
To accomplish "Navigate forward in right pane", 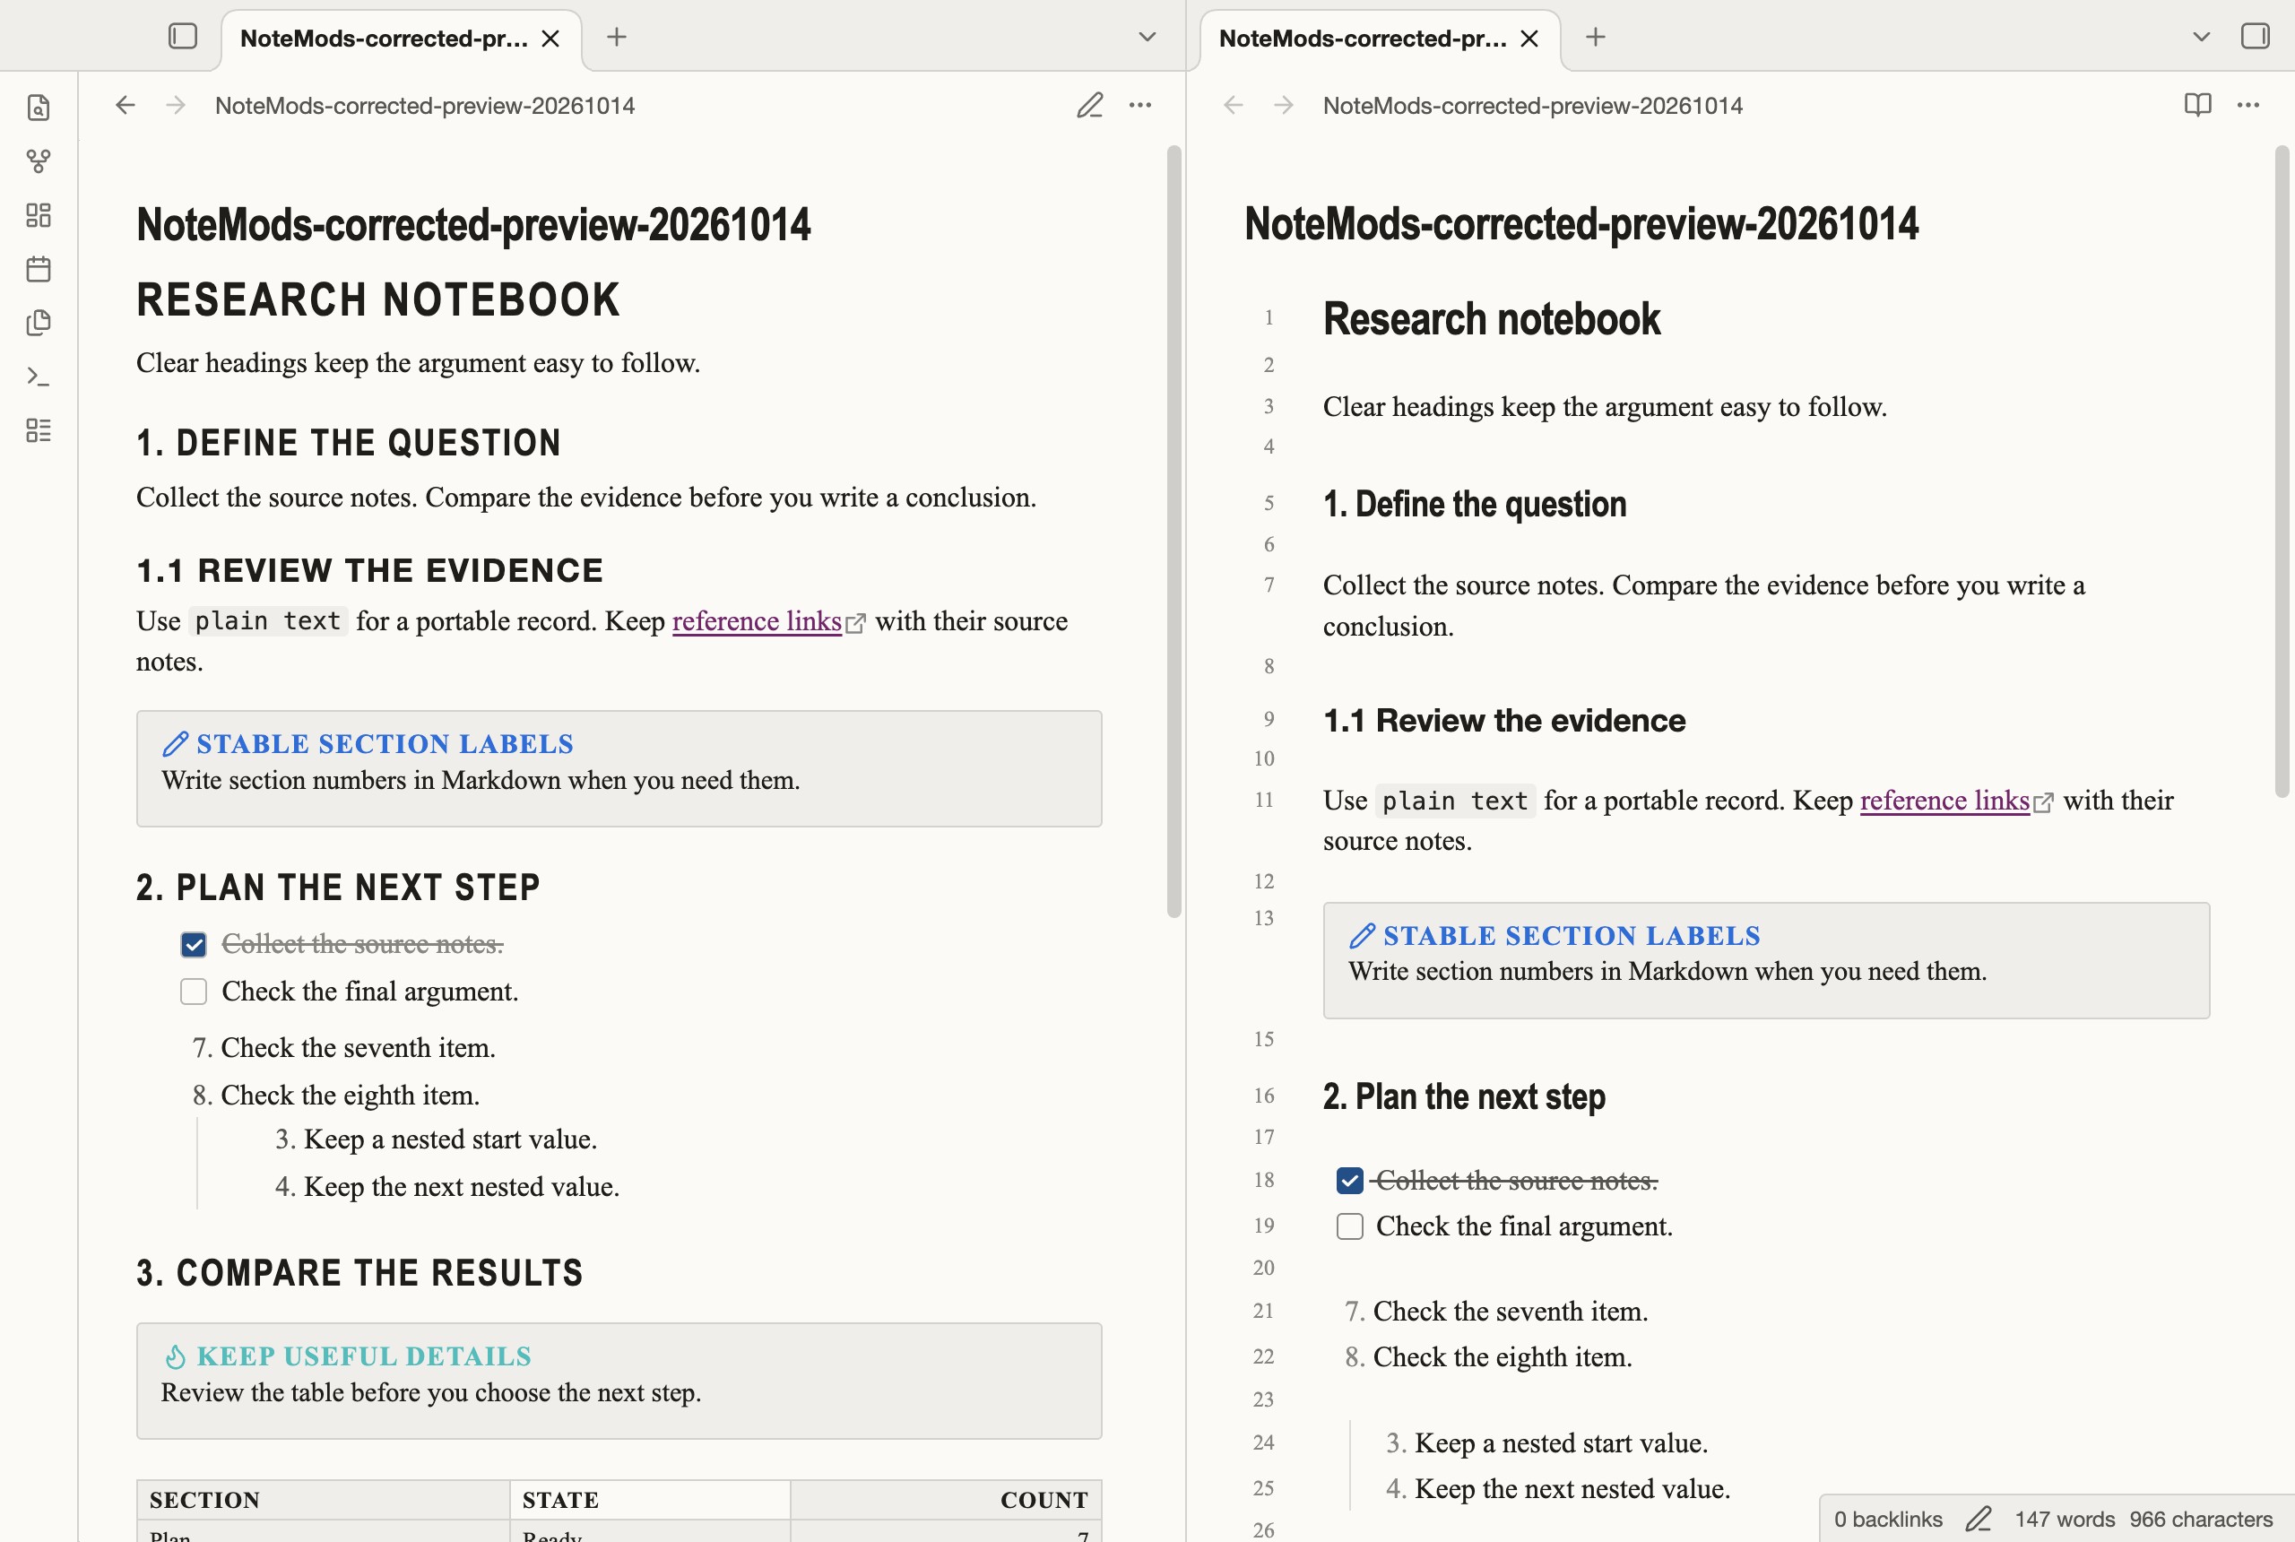I will [1284, 105].
